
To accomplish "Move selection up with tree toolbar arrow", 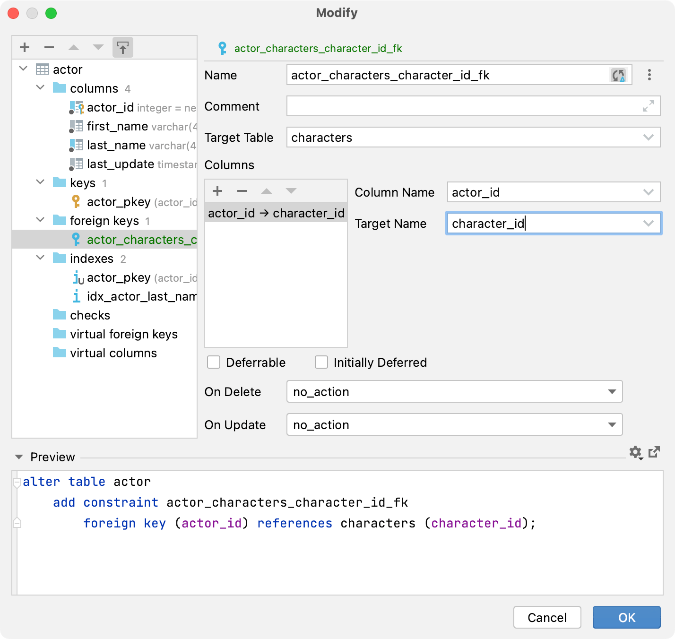I will (x=73, y=47).
